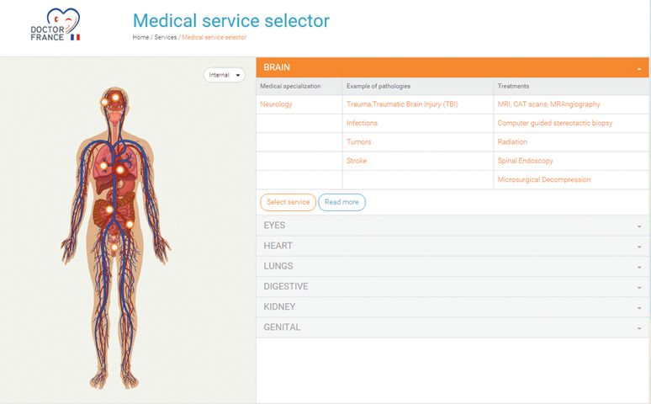Click the heart hotspot on the body diagram
This screenshot has height=404, width=651.
click(x=119, y=170)
